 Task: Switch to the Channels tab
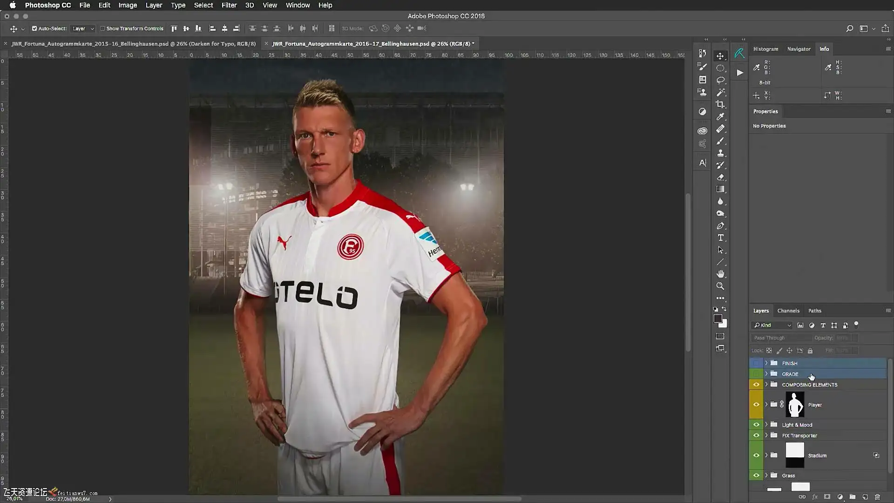point(788,311)
